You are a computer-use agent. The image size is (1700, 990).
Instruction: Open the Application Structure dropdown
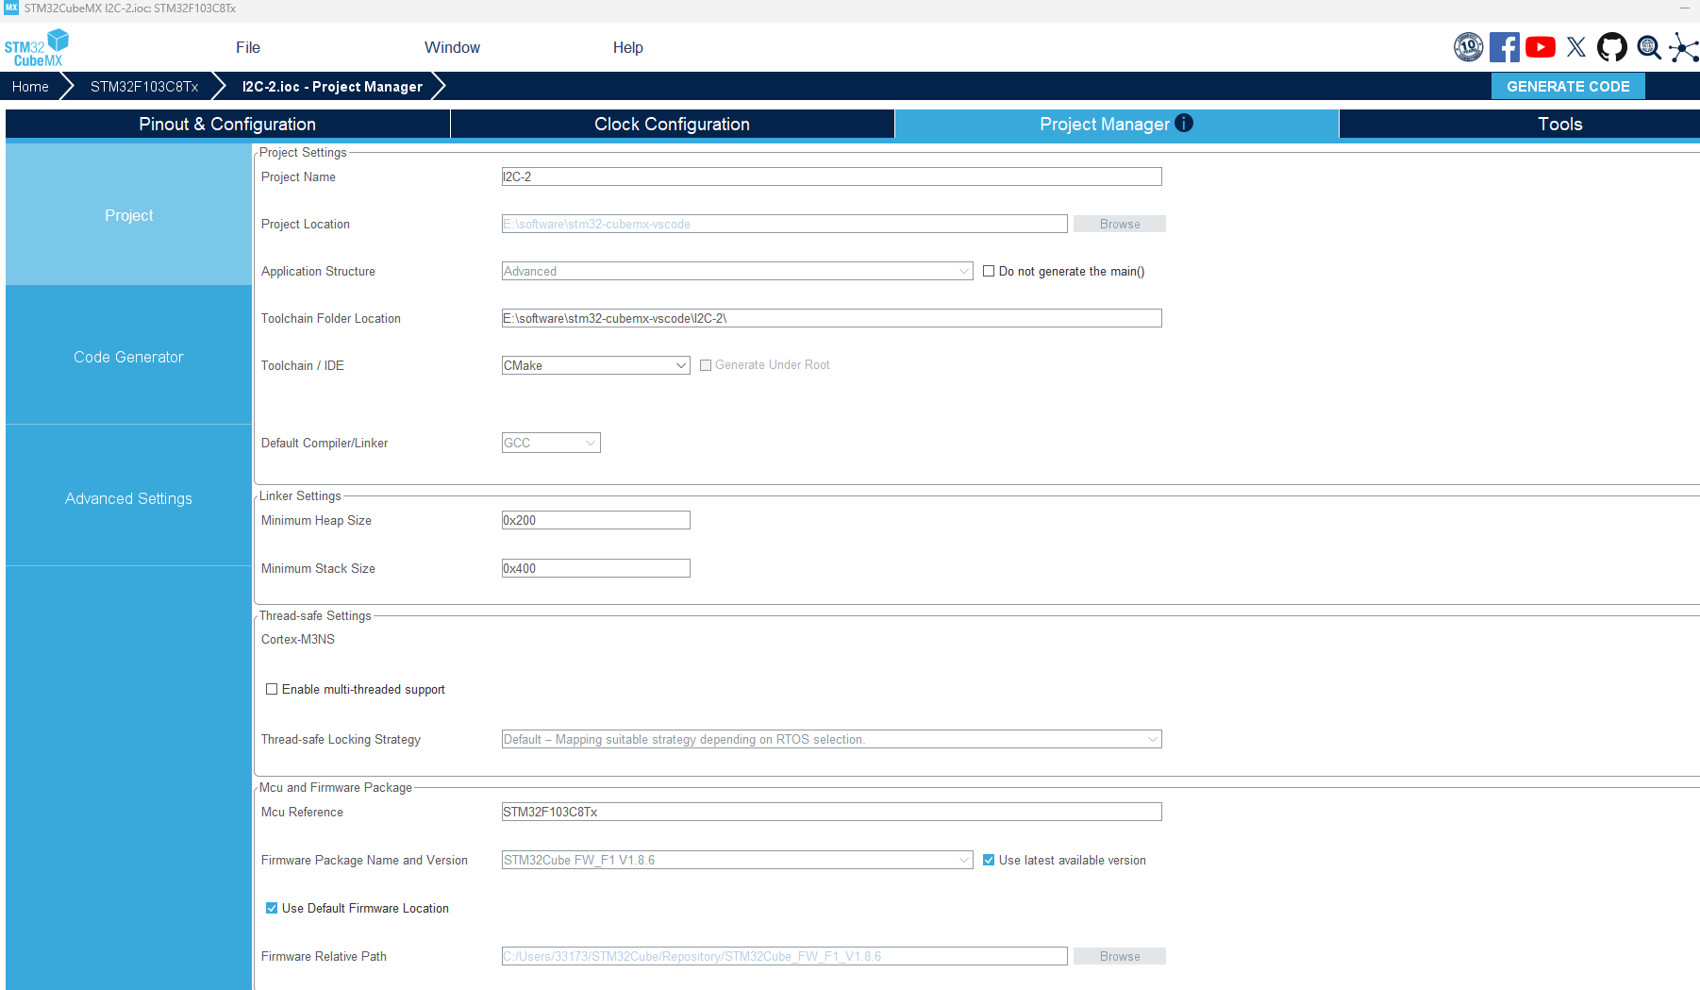point(737,271)
